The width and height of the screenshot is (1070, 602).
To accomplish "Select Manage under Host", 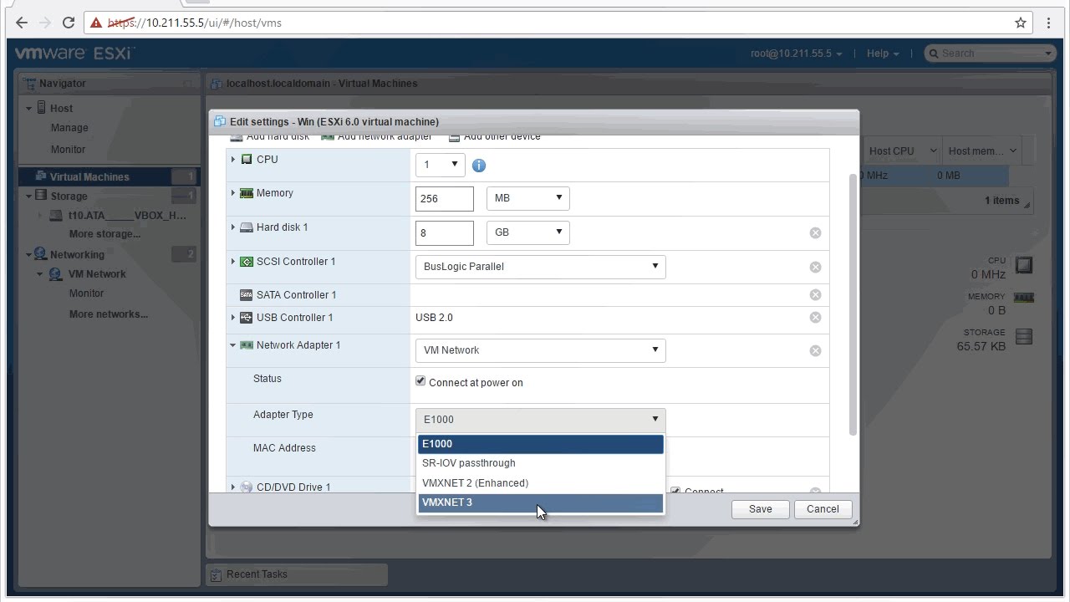I will click(x=69, y=128).
